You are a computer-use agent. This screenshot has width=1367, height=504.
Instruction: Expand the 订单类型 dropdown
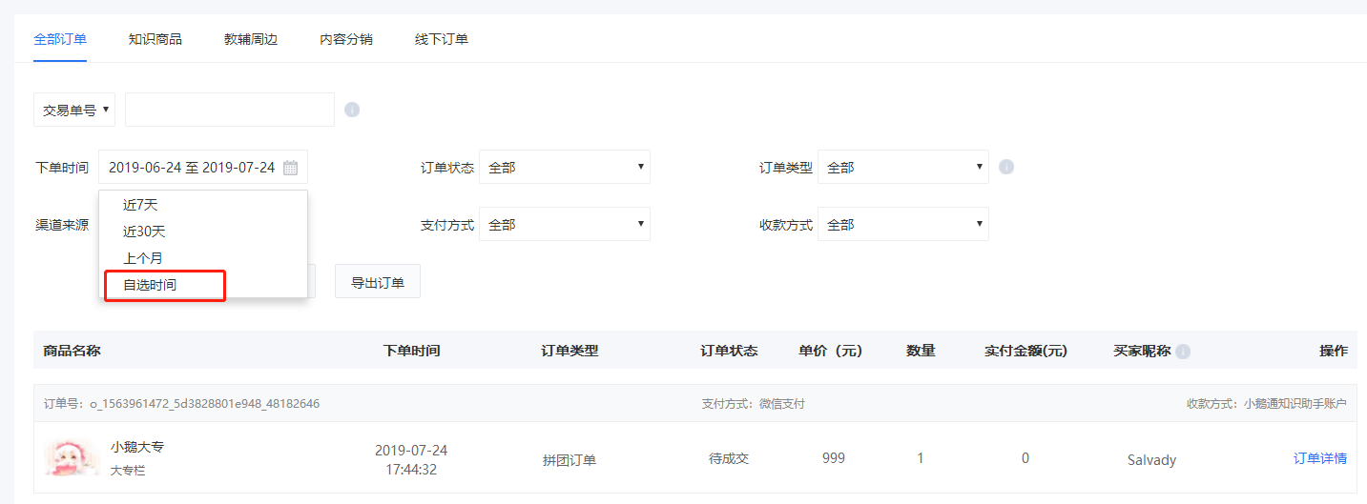click(x=903, y=167)
